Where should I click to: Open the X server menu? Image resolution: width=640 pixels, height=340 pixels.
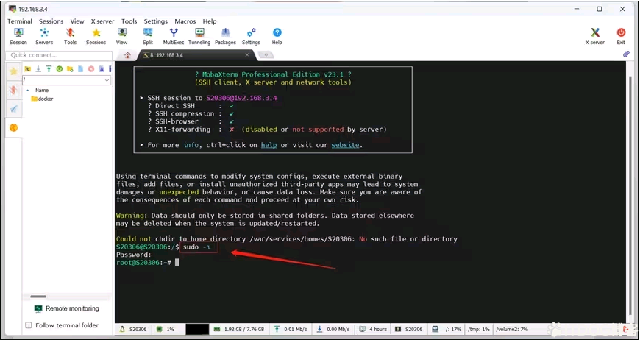click(102, 21)
